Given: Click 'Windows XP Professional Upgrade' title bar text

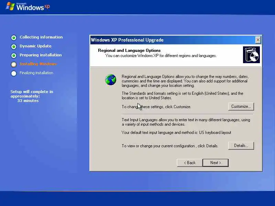Looking at the screenshot, I should pos(127,40).
